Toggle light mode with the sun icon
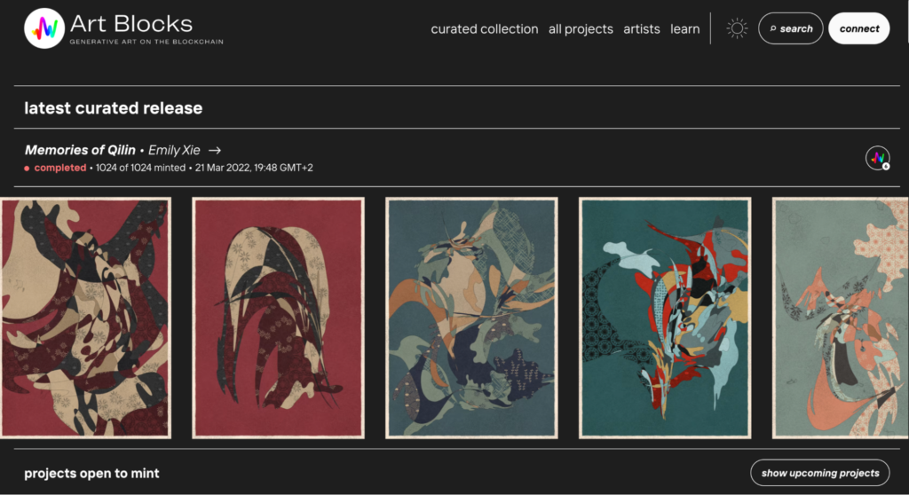Viewport: 909px width, 495px height. pyautogui.click(x=737, y=28)
